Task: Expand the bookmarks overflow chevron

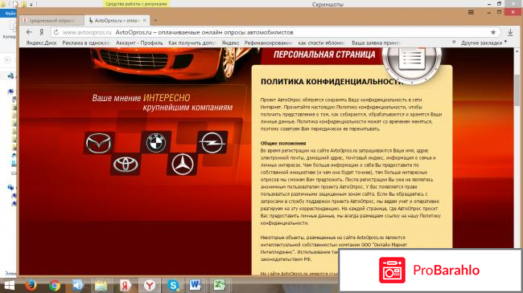Action: pyautogui.click(x=454, y=43)
